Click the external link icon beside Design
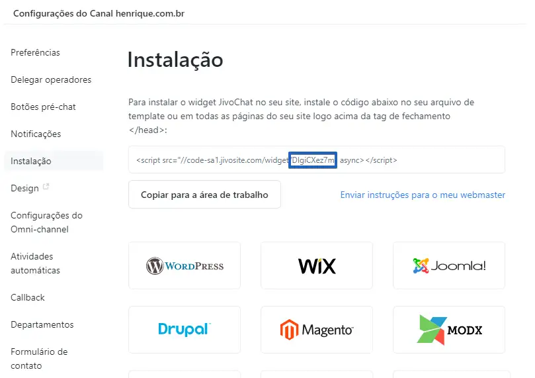This screenshot has height=378, width=535. point(46,187)
